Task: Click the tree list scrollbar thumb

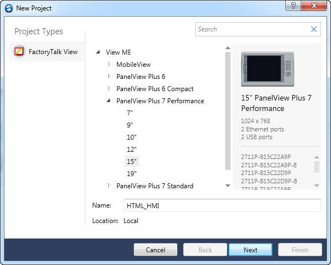Action: coord(228,111)
